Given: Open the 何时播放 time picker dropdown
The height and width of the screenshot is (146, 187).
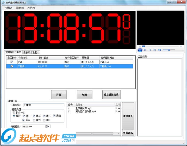Looking at the screenshot, I should coord(47,126).
